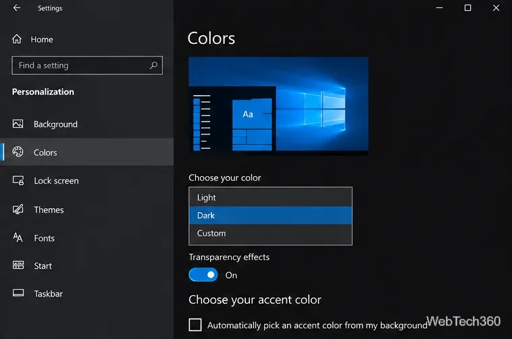Screen dimensions: 512x339
Task: Click the 'Transparency effects' label
Action: (229, 257)
